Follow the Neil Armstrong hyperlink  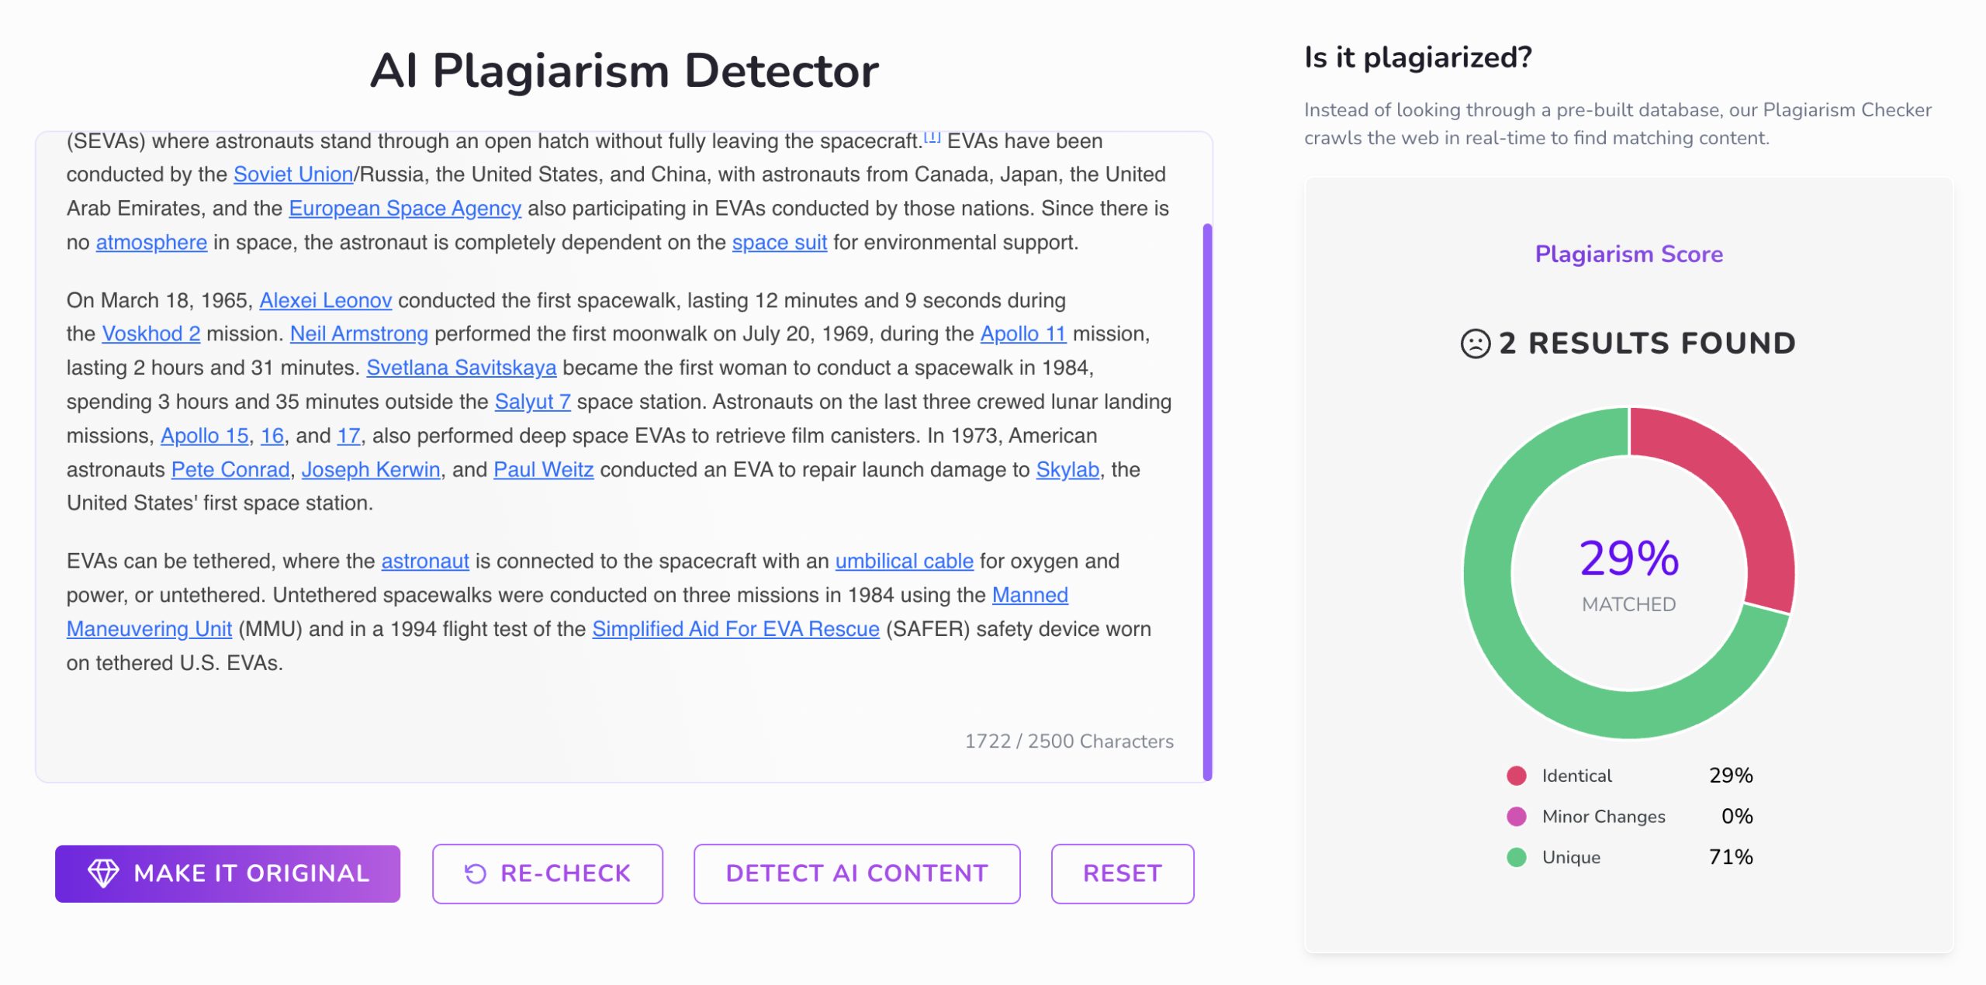tap(359, 334)
